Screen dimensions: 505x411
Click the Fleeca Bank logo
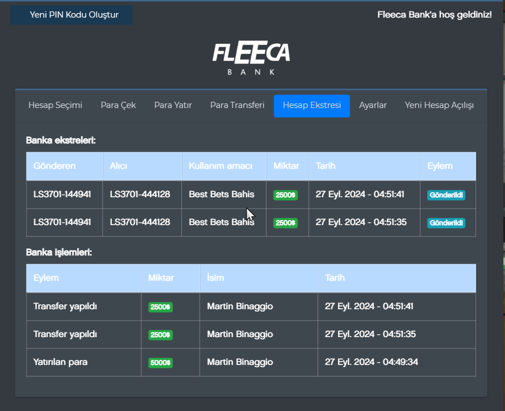pyautogui.click(x=251, y=58)
